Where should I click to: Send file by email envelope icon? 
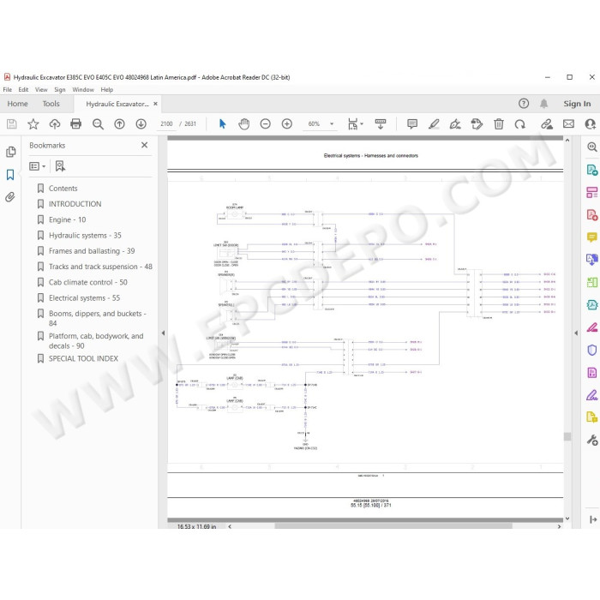click(568, 124)
